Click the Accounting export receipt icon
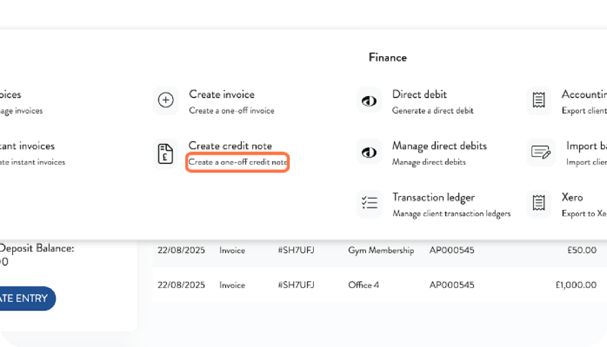 539,101
